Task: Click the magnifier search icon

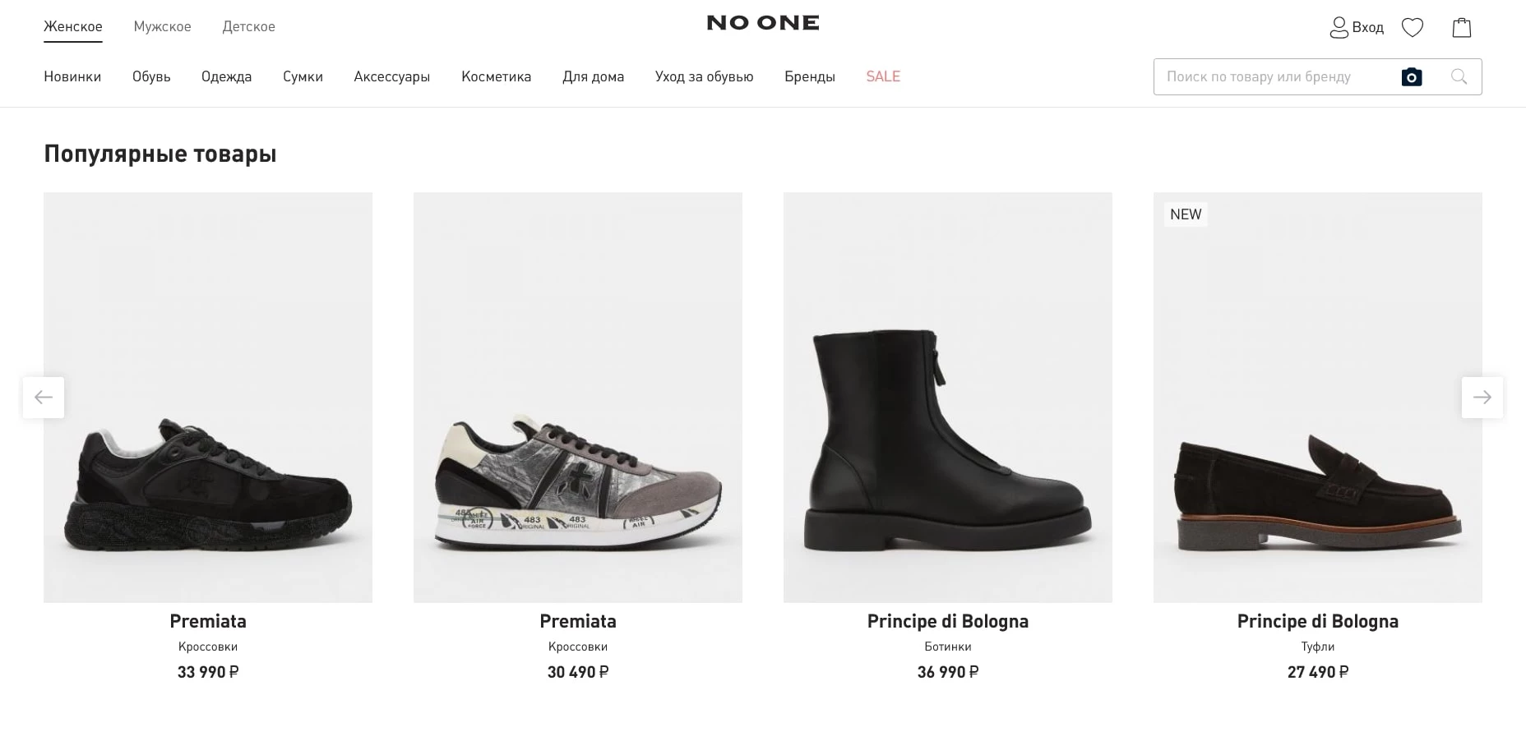Action: pyautogui.click(x=1459, y=77)
